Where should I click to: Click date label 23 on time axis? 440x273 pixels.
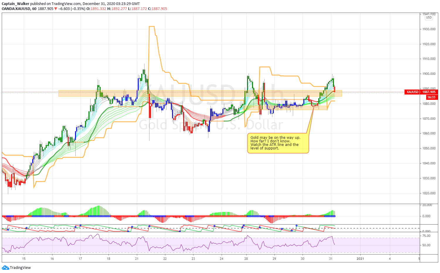pyautogui.click(x=193, y=259)
